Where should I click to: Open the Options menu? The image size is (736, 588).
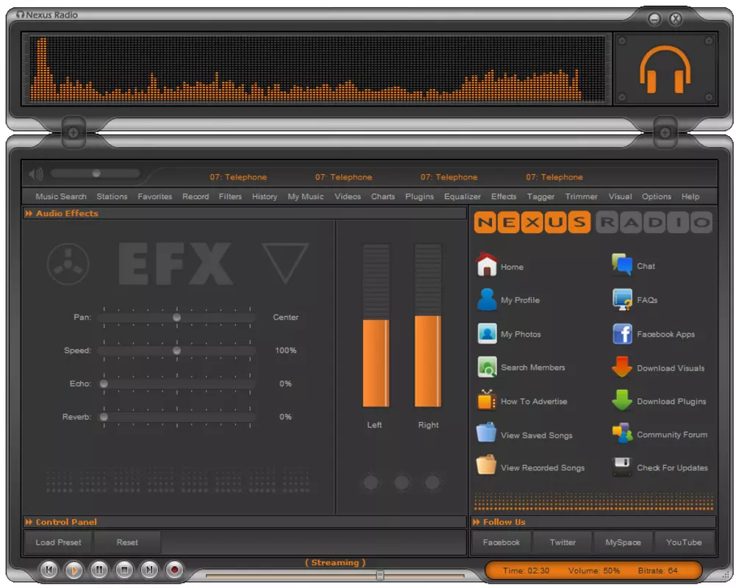[x=656, y=197]
